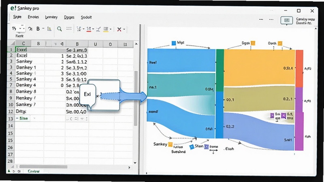The width and height of the screenshot is (324, 182).
Task: Select the cell containing 'Renkey'
Action: [x=30, y=98]
